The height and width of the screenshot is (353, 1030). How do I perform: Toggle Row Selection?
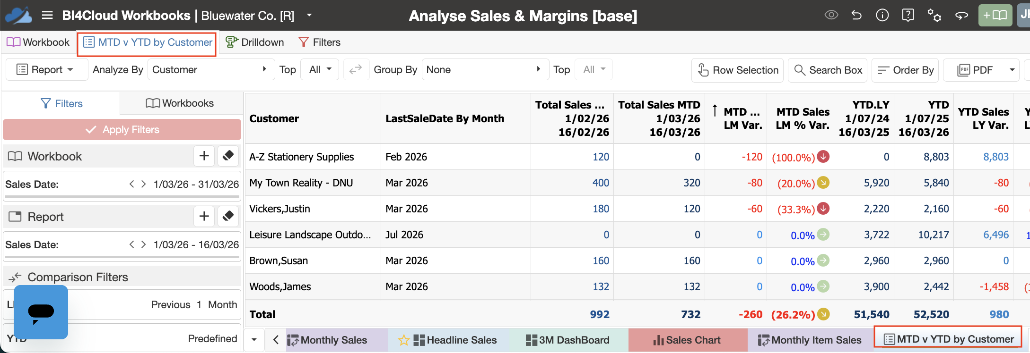(737, 70)
